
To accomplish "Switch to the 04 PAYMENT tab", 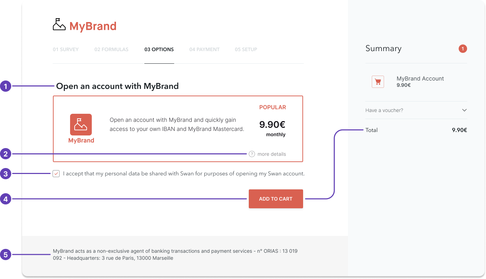I will [x=204, y=49].
